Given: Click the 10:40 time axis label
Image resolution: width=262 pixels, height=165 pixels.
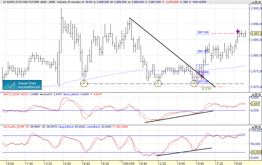Looking at the screenshot, I should [x=143, y=163].
